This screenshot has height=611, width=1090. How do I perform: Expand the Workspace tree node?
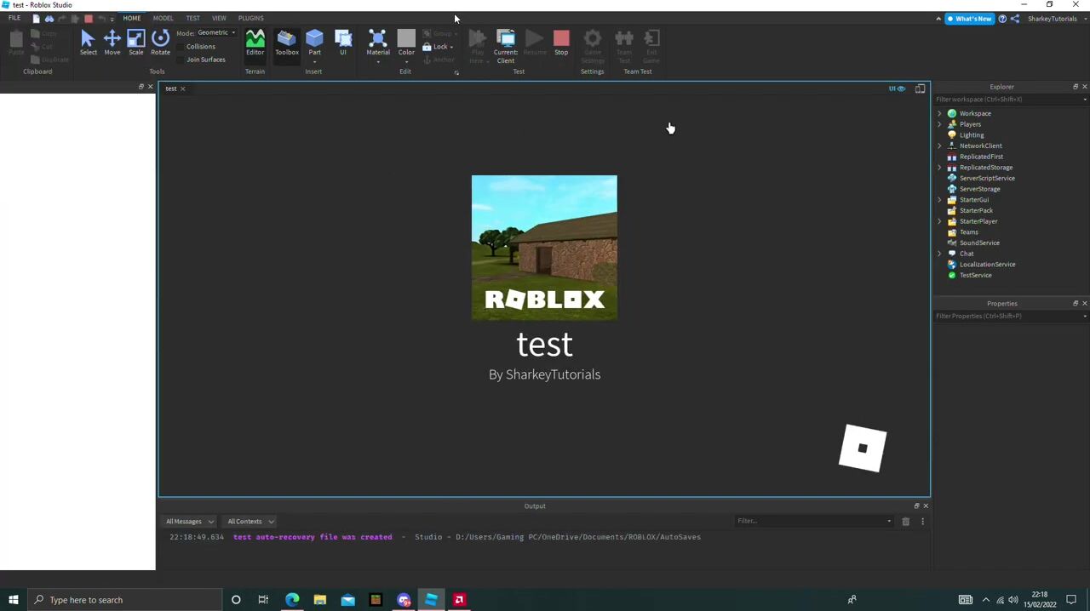[x=940, y=113]
